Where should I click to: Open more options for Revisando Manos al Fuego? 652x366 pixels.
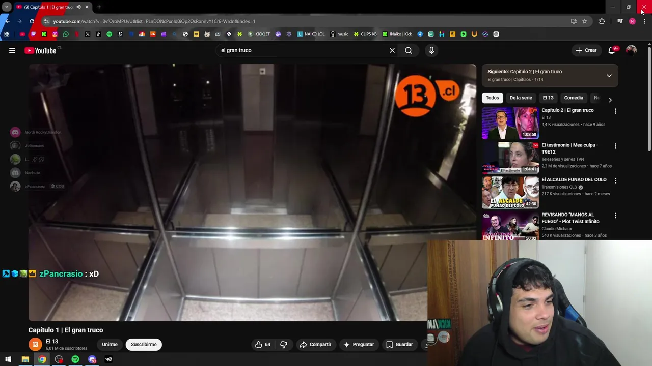pos(615,216)
